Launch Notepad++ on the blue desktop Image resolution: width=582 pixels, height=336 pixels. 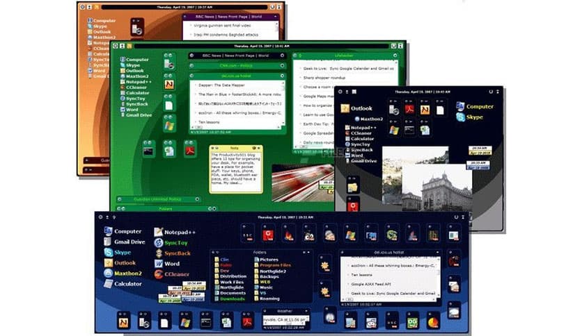[x=175, y=232]
